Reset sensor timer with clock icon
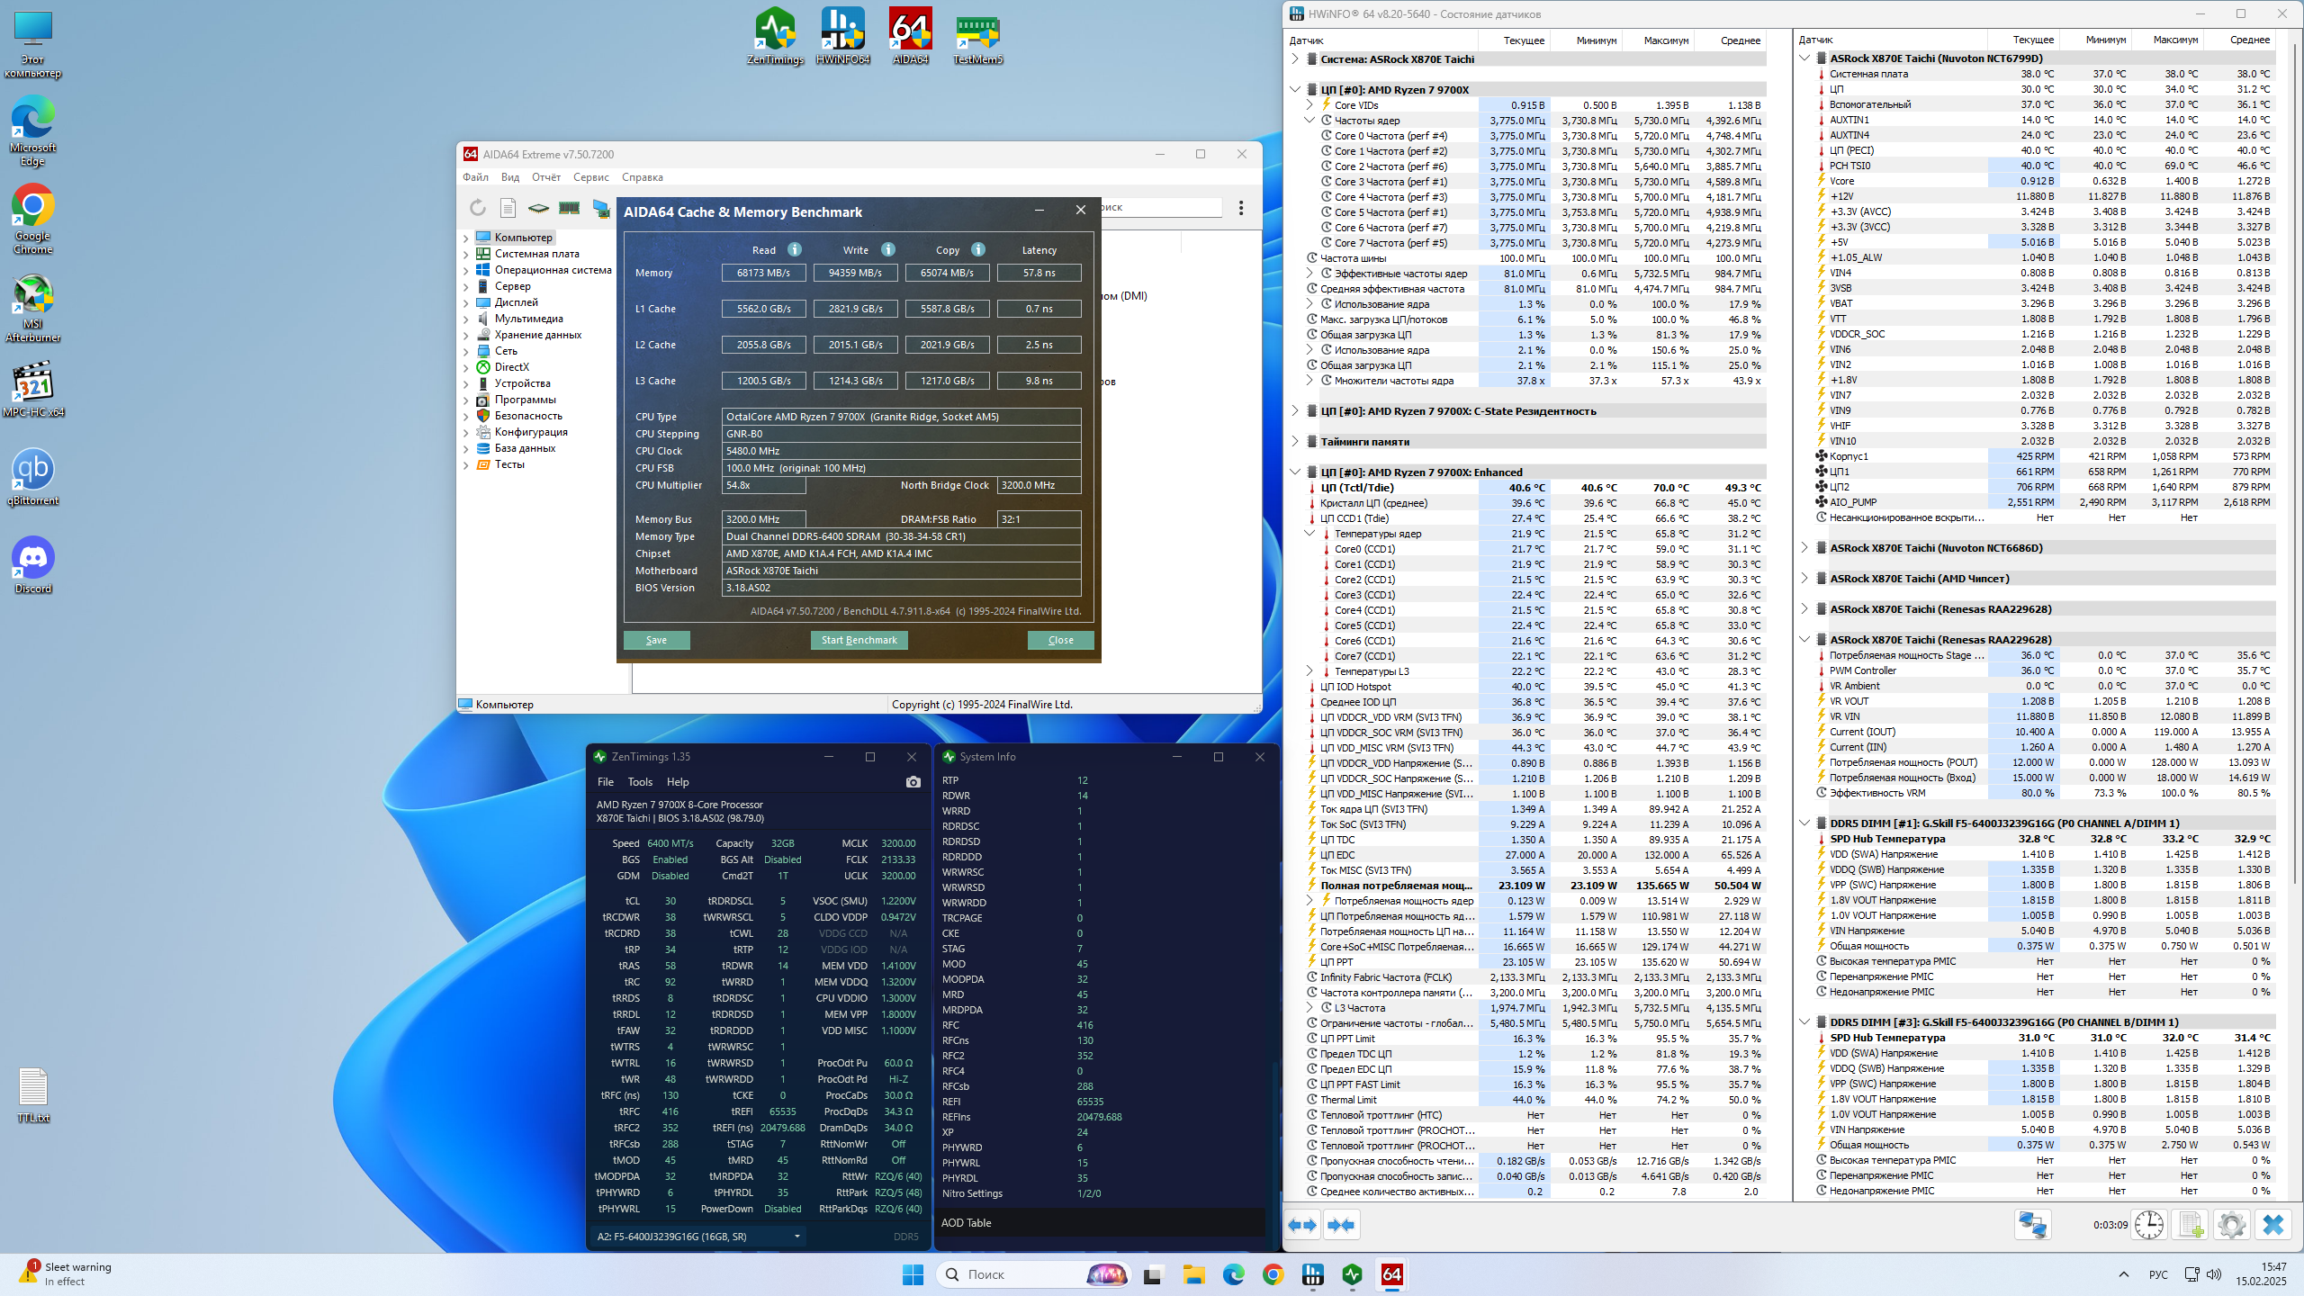 coord(2149,1225)
